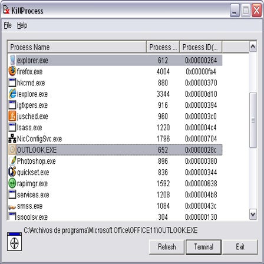264x264 pixels.
Task: Click the Exit button
Action: coord(240,247)
